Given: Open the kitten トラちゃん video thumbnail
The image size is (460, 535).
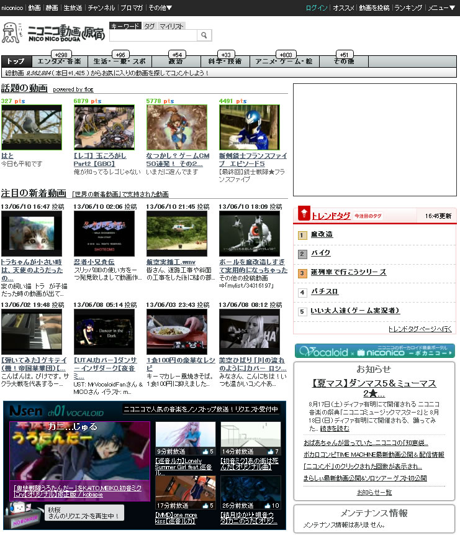Looking at the screenshot, I should [x=32, y=234].
